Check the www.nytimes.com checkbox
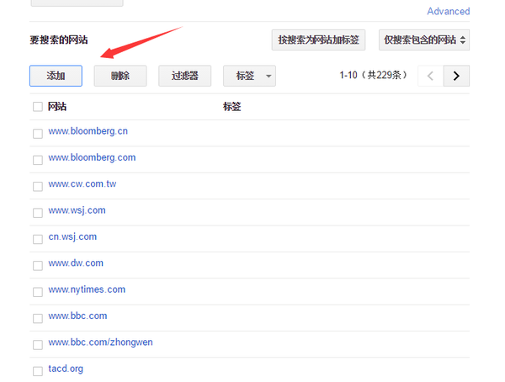The height and width of the screenshot is (382, 505). (38, 292)
